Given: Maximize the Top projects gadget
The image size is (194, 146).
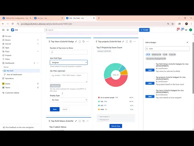Looking at the screenshot, I should [x=127, y=41].
